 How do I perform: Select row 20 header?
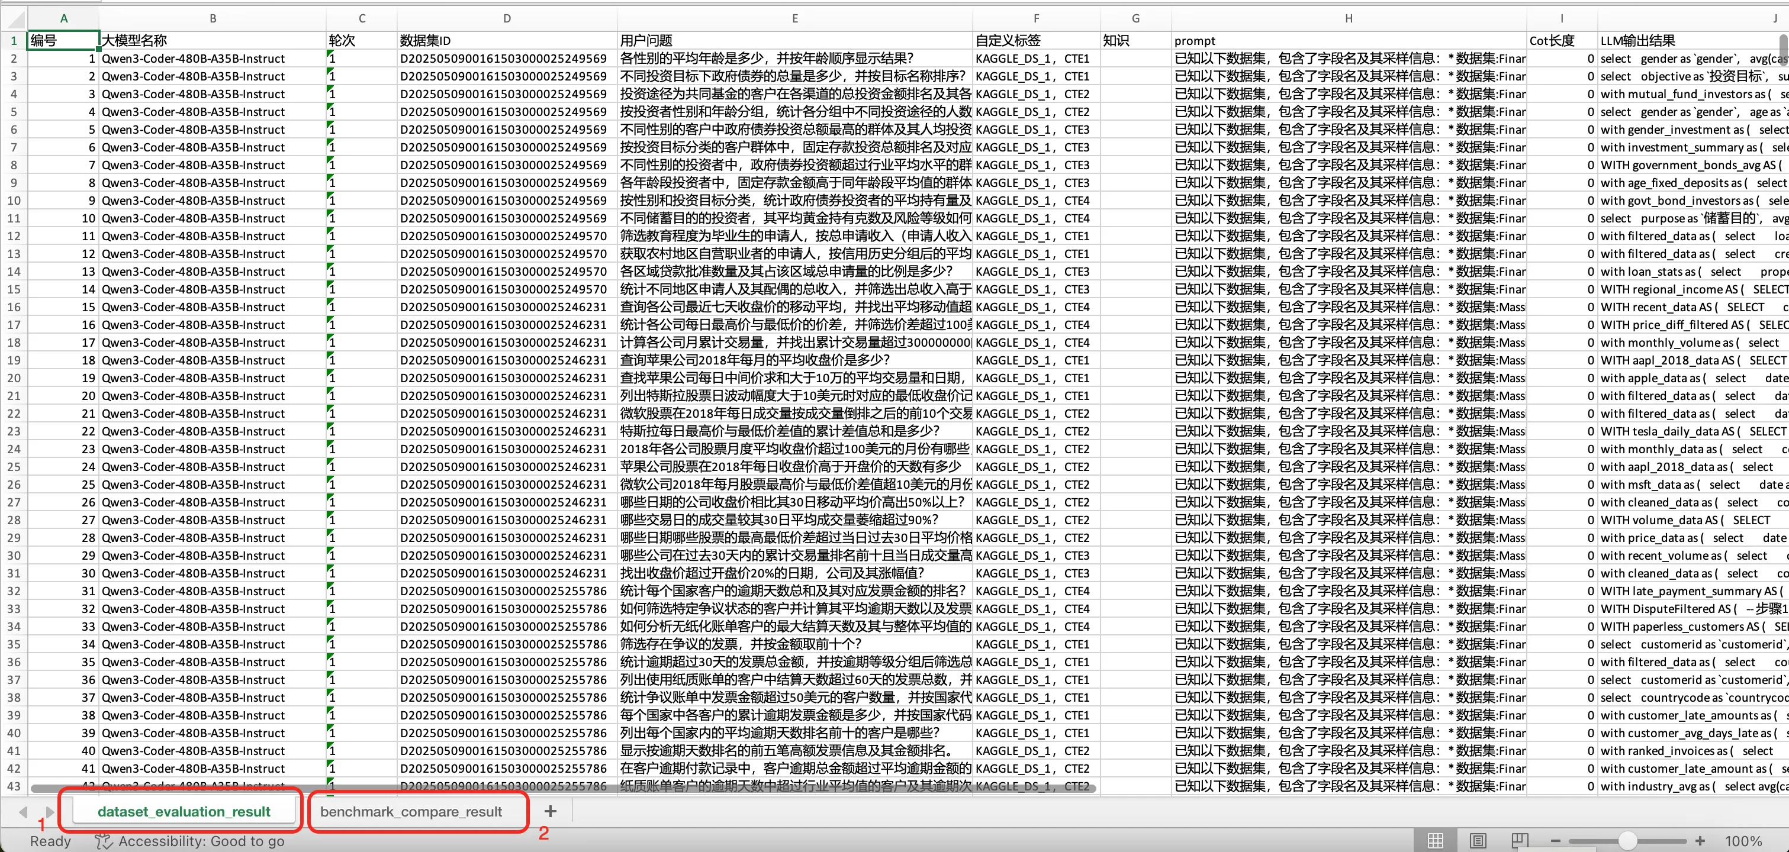click(14, 377)
